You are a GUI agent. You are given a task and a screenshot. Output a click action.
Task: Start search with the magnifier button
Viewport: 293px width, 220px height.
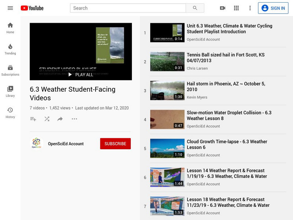point(194,8)
